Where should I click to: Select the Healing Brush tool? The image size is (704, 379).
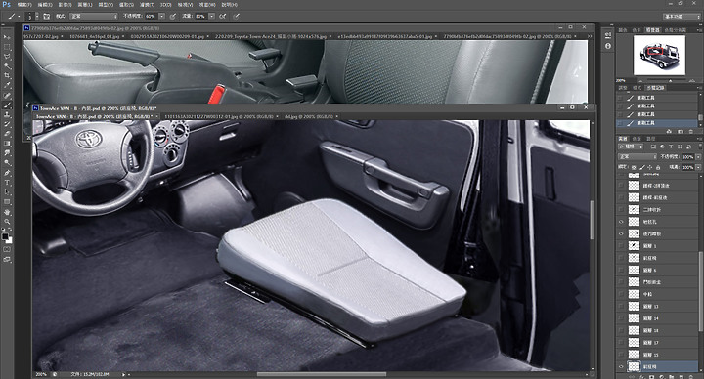point(7,95)
